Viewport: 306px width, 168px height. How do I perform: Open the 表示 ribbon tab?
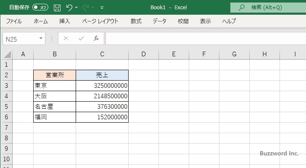point(205,21)
